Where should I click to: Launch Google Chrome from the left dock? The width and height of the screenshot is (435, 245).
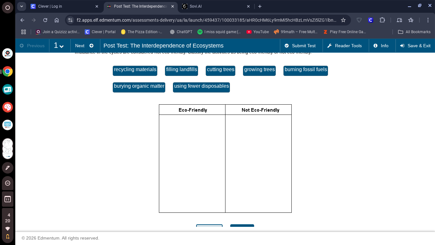pyautogui.click(x=8, y=71)
